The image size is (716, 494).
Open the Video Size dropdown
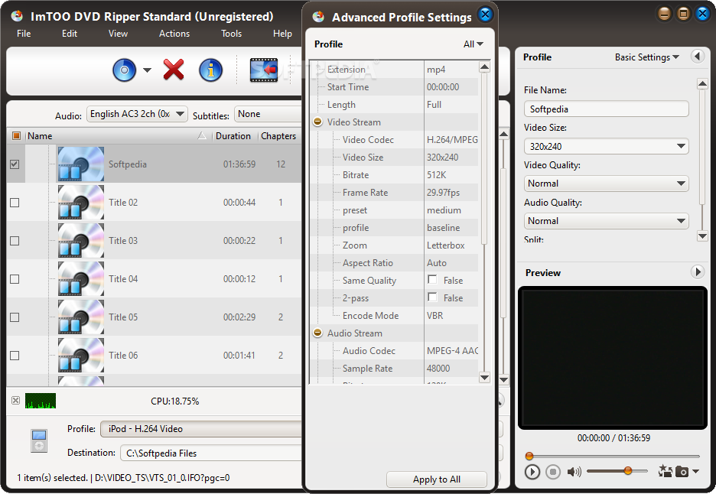click(607, 147)
